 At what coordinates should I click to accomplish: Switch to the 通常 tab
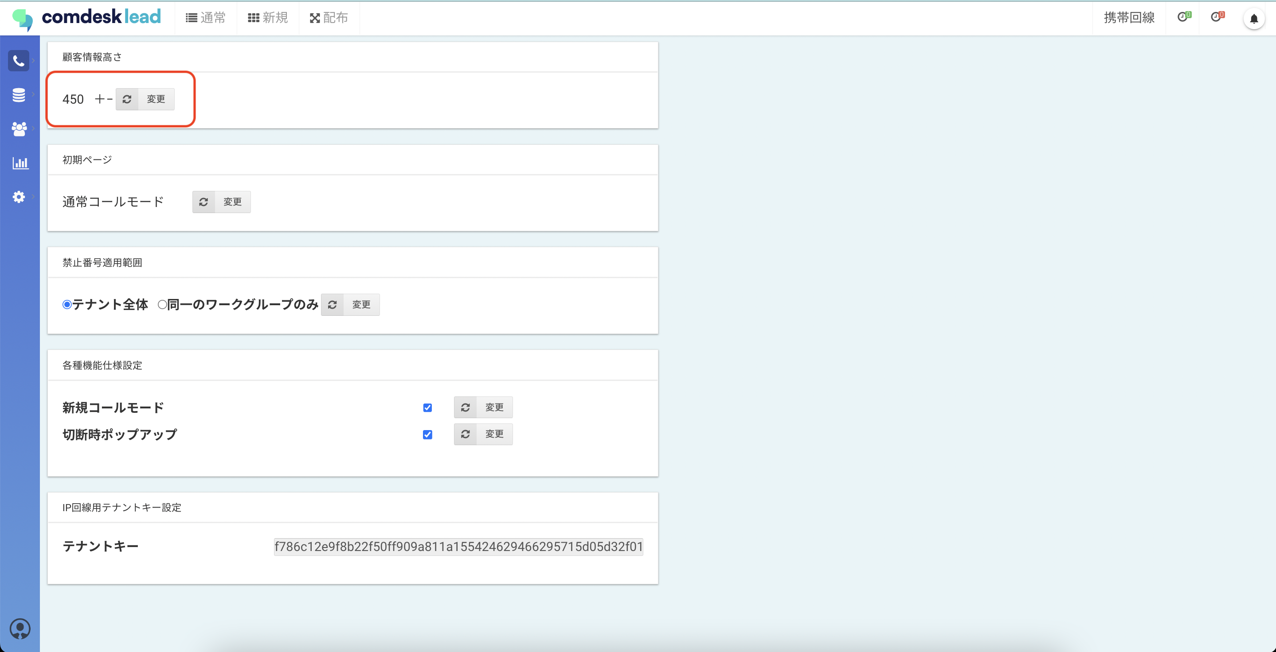click(206, 18)
